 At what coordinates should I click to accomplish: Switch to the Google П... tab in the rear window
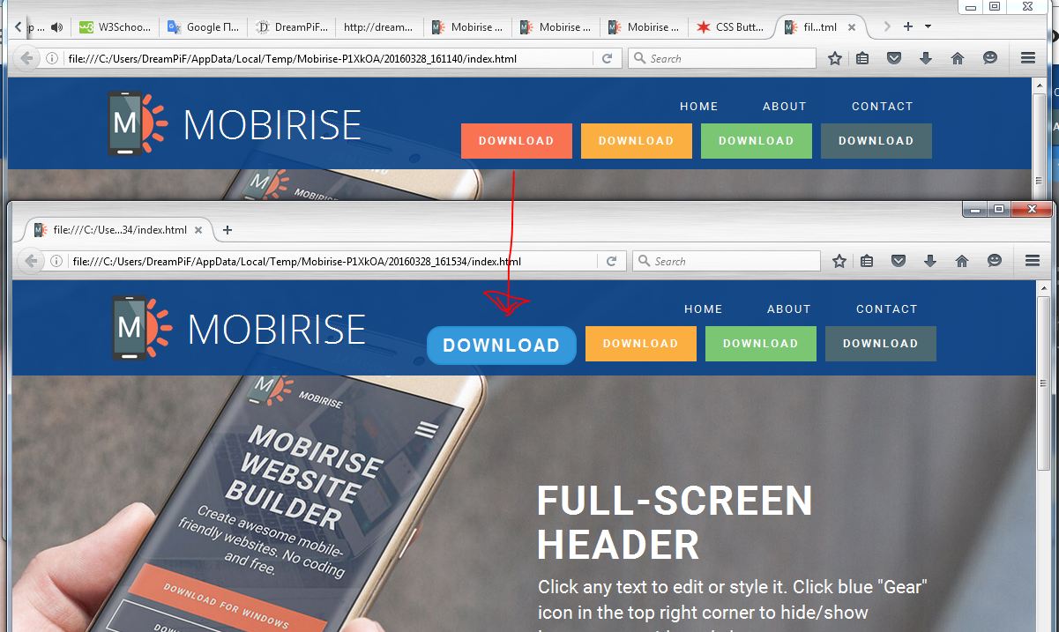[x=203, y=27]
